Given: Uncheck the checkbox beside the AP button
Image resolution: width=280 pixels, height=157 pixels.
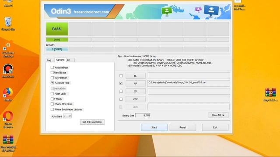Looking at the screenshot, I should (121, 83).
